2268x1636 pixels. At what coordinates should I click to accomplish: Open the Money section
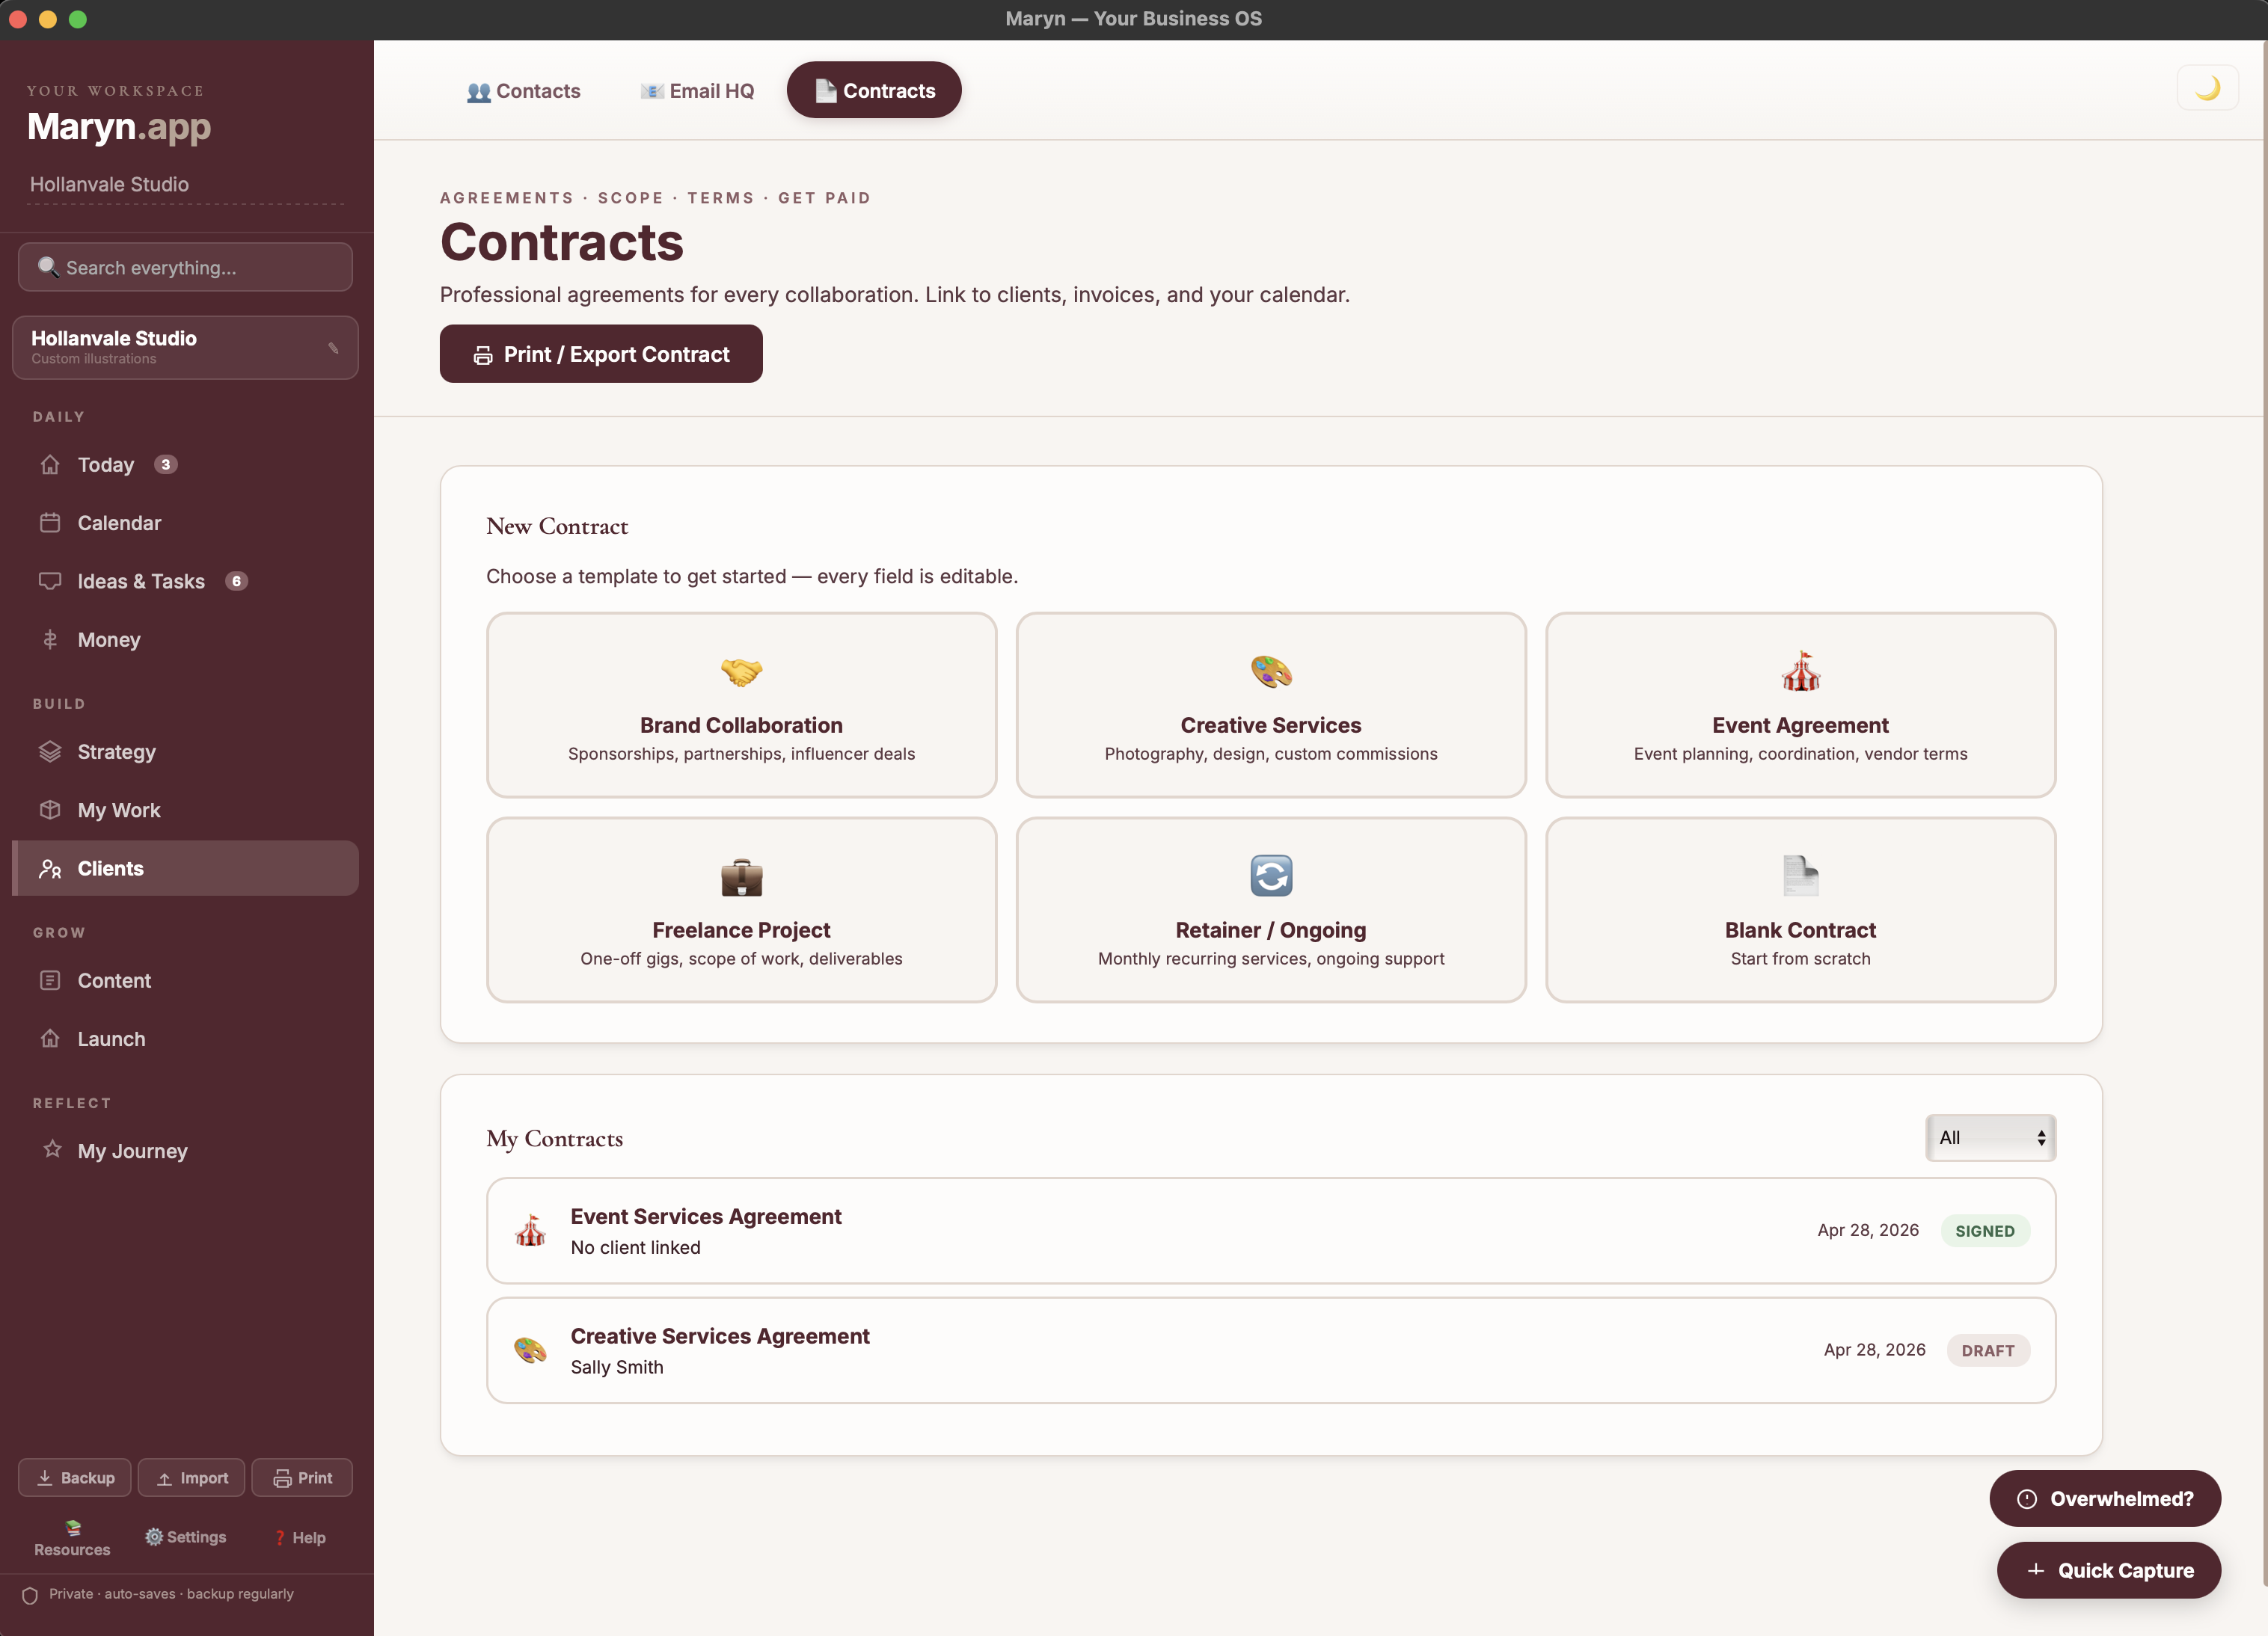coord(109,639)
